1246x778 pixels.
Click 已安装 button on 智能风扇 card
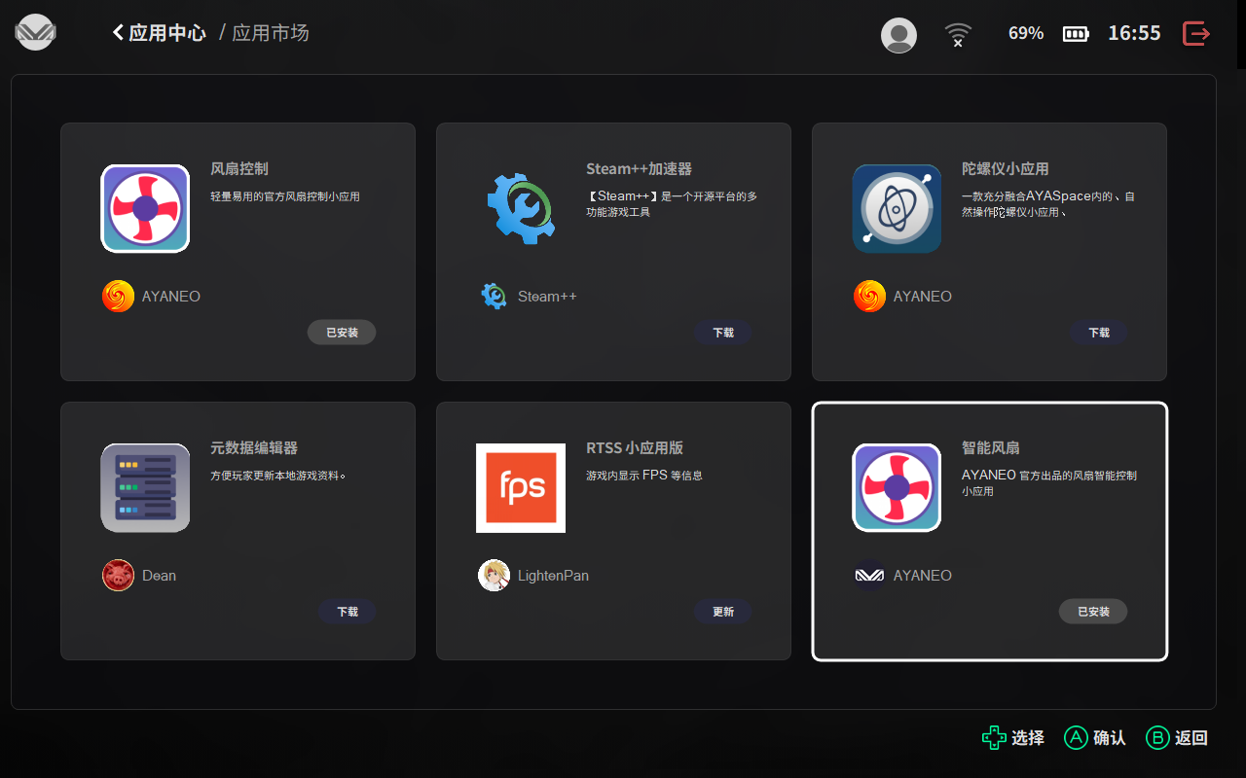coord(1093,612)
